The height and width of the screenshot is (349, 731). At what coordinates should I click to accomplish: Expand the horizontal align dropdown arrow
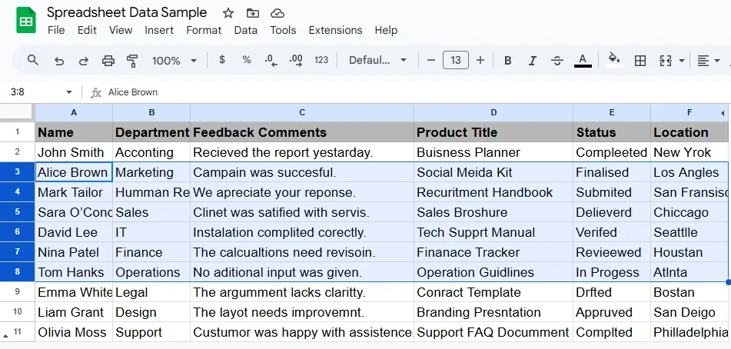(717, 61)
